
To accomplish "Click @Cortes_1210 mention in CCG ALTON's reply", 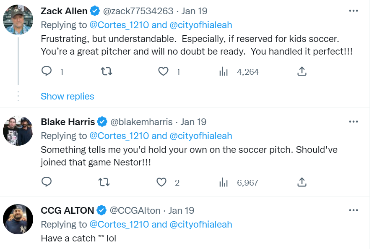I will pyautogui.click(x=119, y=224).
